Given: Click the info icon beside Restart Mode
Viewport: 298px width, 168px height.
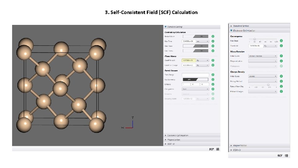Looking at the screenshot, I should point(213,36).
